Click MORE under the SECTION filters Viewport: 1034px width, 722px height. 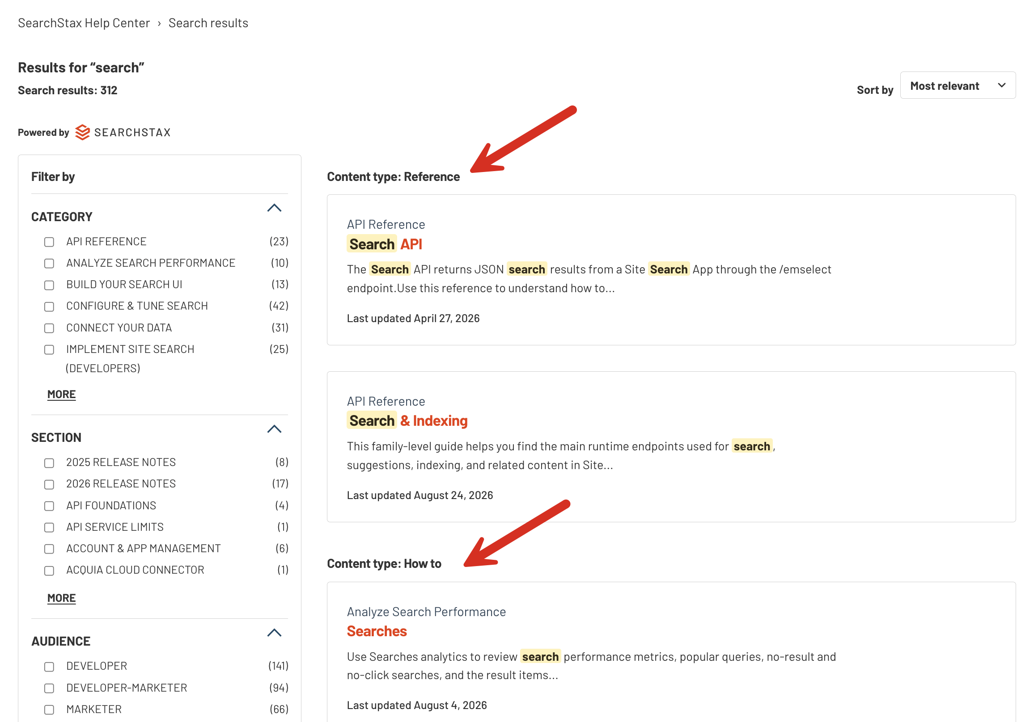click(61, 598)
